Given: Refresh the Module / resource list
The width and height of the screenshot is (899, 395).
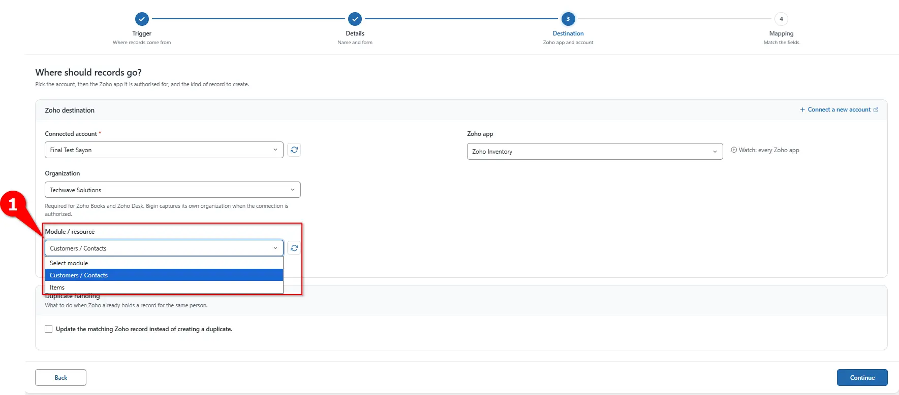Looking at the screenshot, I should 294,248.
